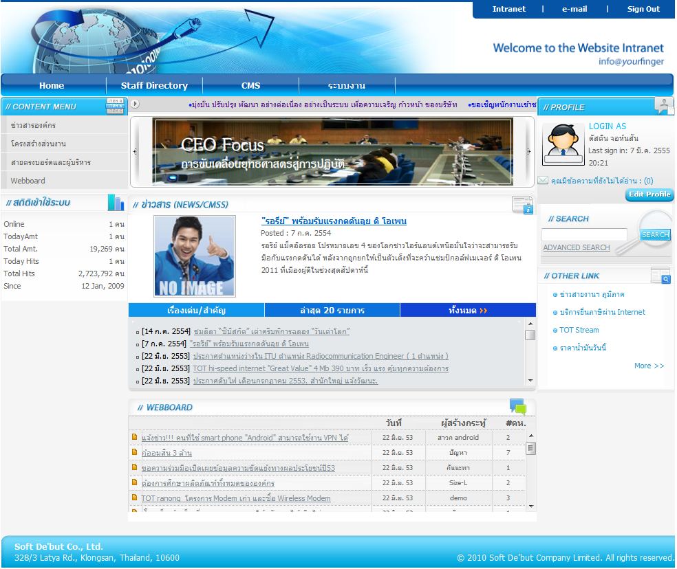
Task: Click the CEO Focus banner image
Action: pyautogui.click(x=332, y=151)
